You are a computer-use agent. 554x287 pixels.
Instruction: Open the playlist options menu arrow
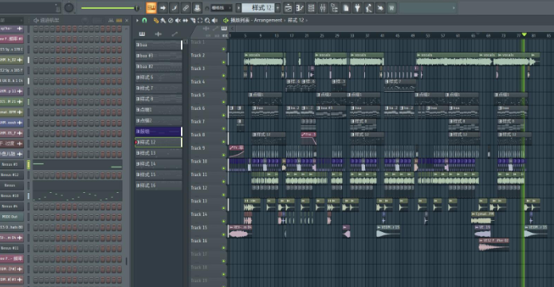[x=137, y=21]
